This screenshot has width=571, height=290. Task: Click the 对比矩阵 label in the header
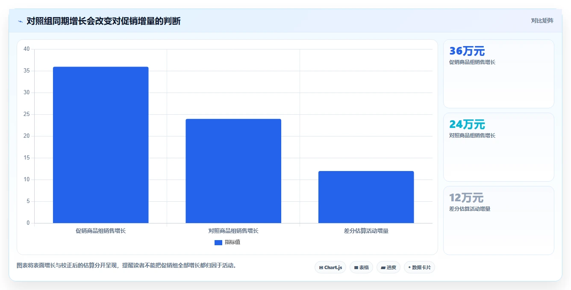542,20
